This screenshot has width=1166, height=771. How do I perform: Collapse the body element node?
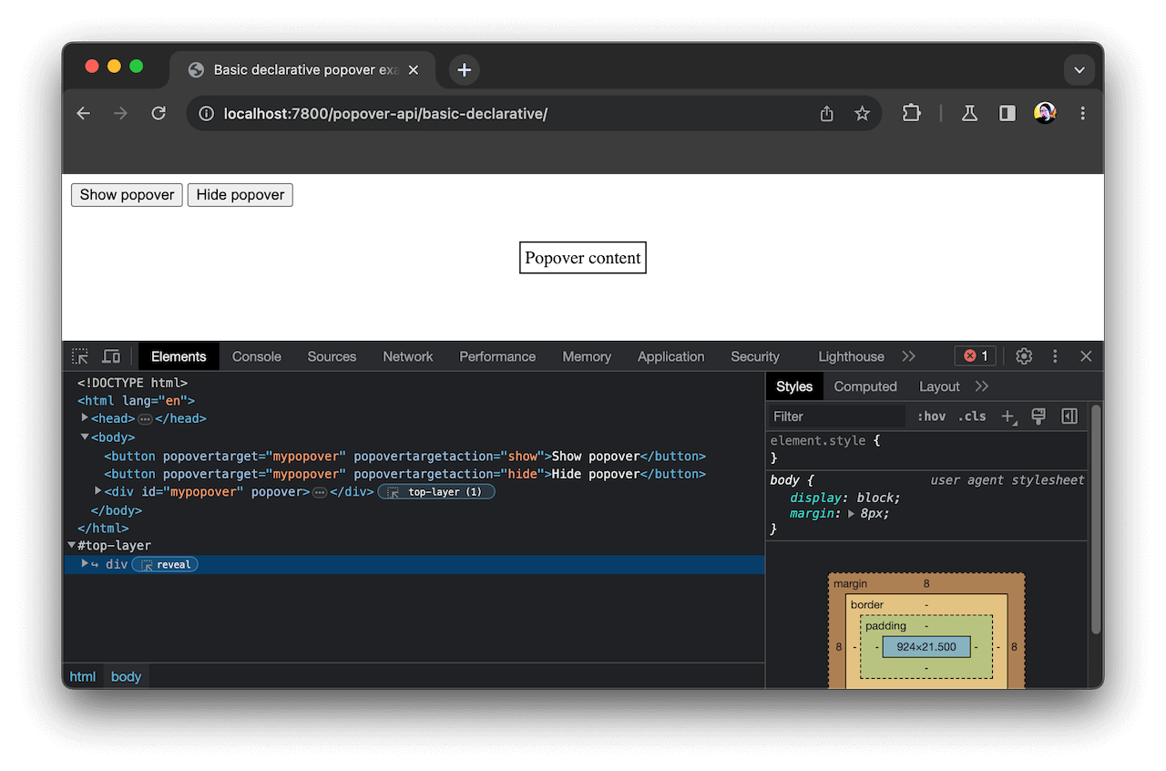83,437
